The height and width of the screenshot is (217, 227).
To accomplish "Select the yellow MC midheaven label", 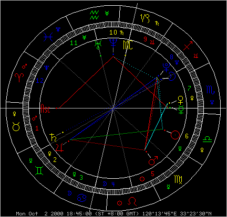I will [128, 45].
